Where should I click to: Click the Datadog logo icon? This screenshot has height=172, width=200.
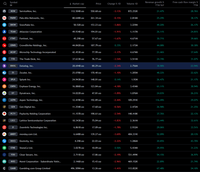tap(4, 66)
